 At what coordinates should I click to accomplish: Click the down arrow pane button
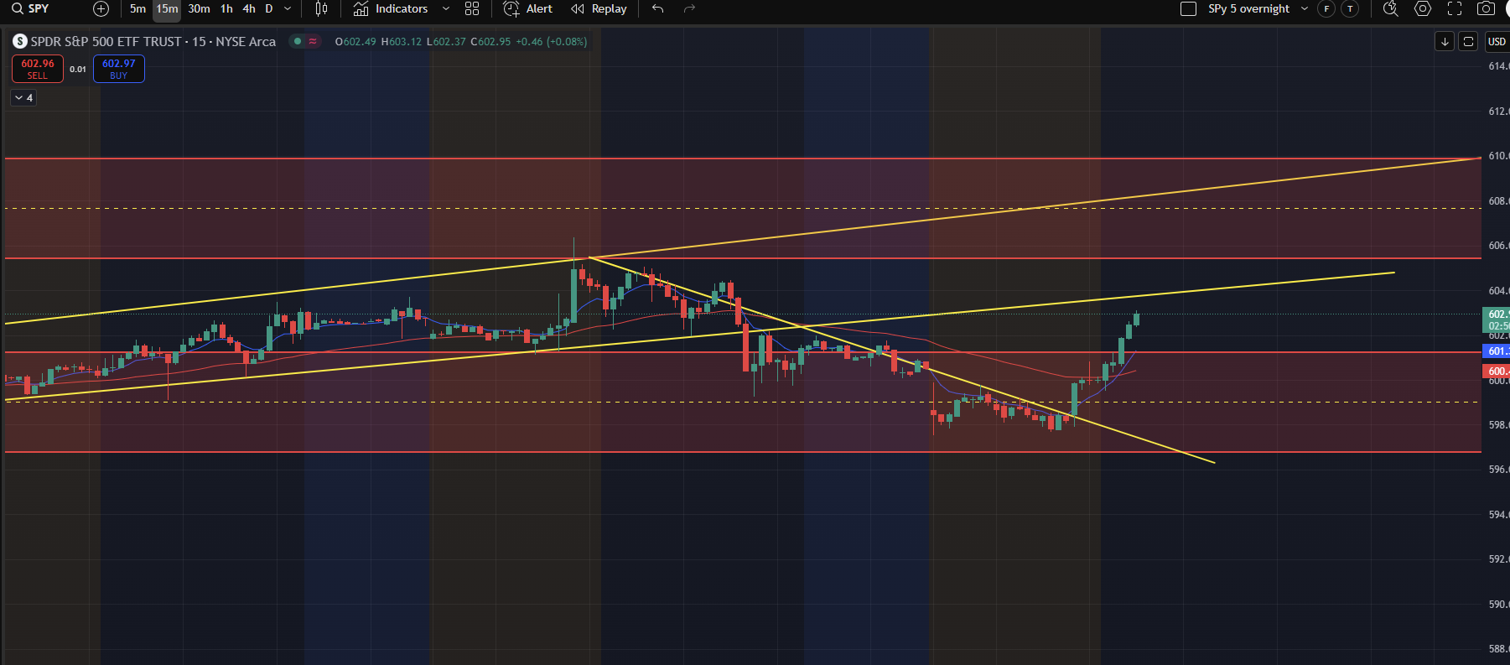click(x=1445, y=41)
